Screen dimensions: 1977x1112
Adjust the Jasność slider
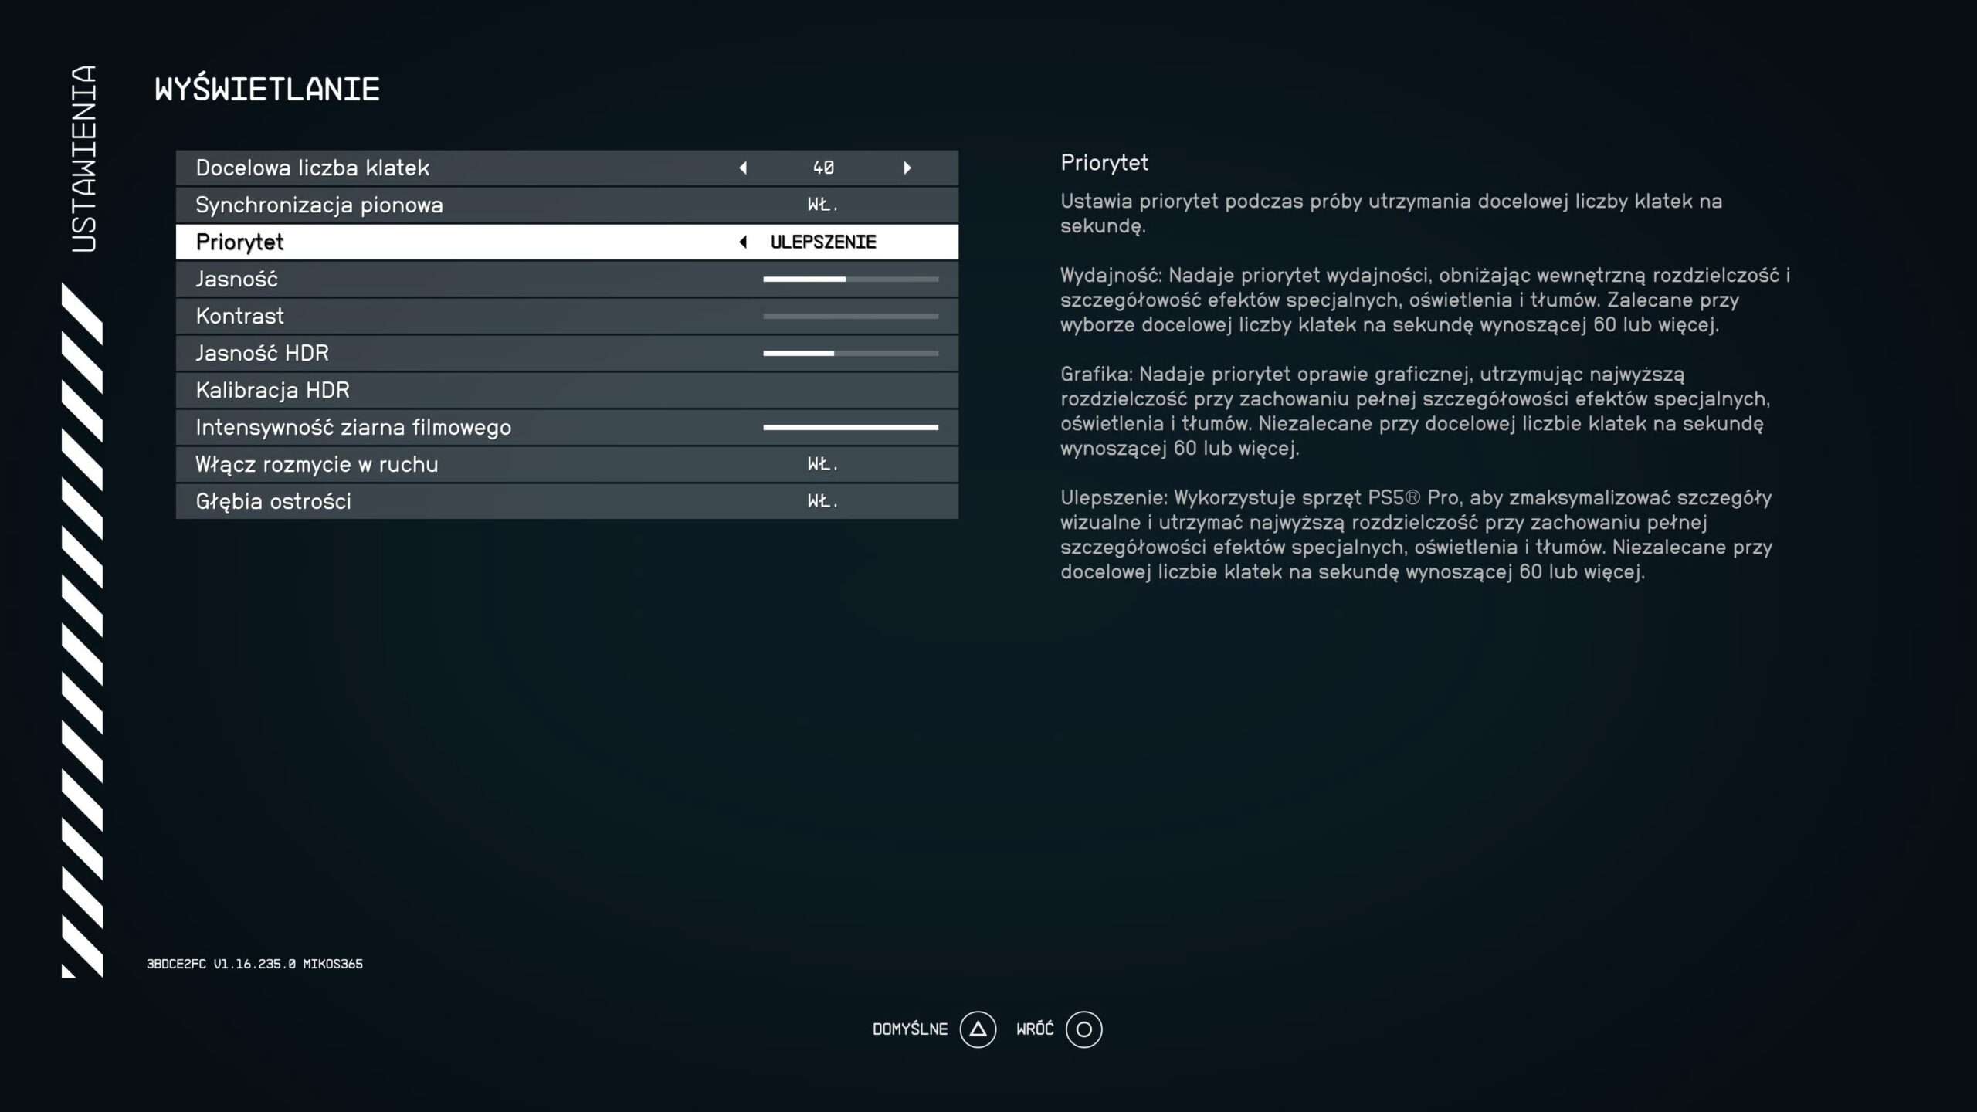850,279
